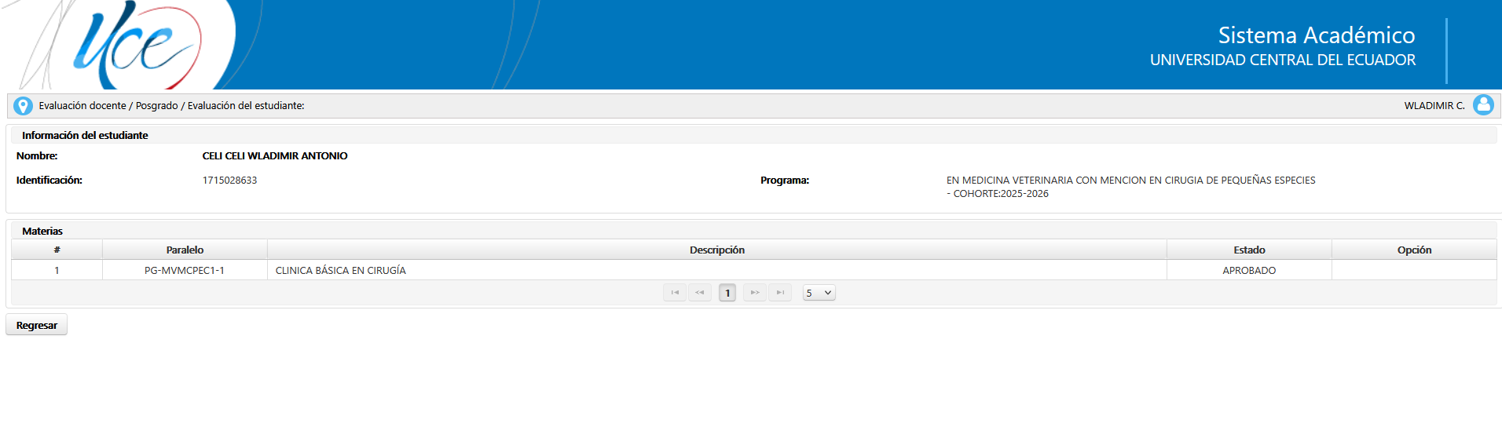Open the user profile avatar icon
The width and height of the screenshot is (1502, 427).
(x=1483, y=104)
